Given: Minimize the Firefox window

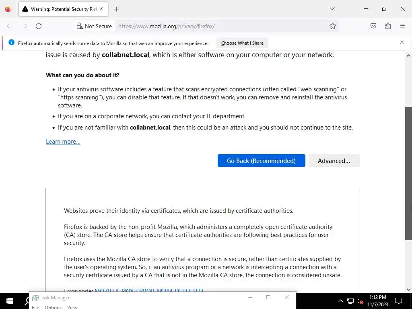Looking at the screenshot, I should click(x=365, y=9).
